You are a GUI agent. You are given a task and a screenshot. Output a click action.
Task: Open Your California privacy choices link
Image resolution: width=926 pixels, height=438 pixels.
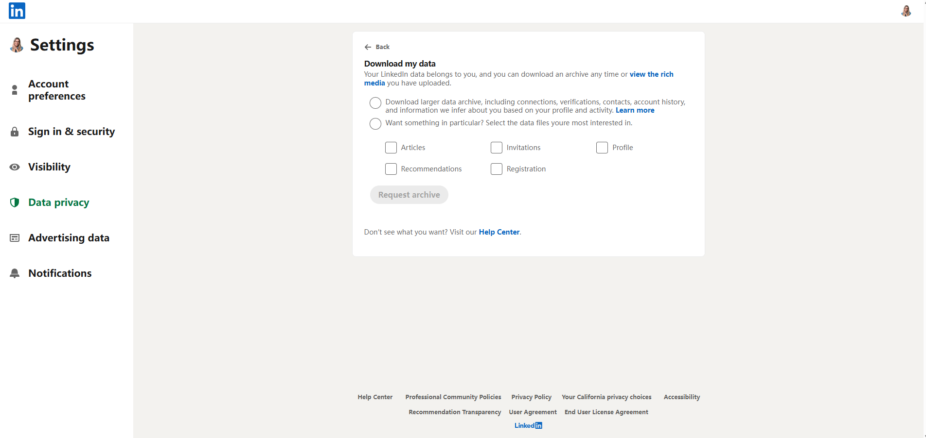click(x=606, y=397)
